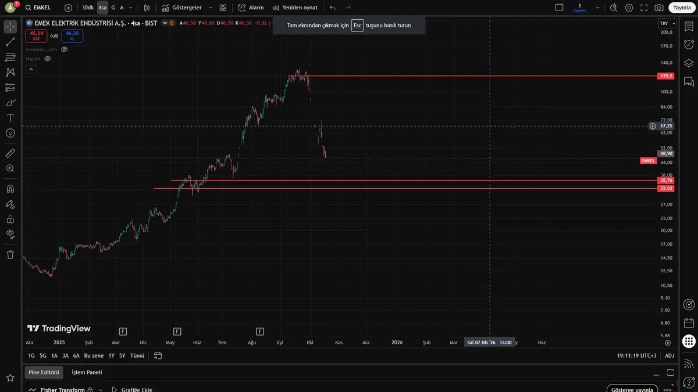This screenshot has width=698, height=392.
Task: Select the A monthly timeframe
Action: coord(122,8)
